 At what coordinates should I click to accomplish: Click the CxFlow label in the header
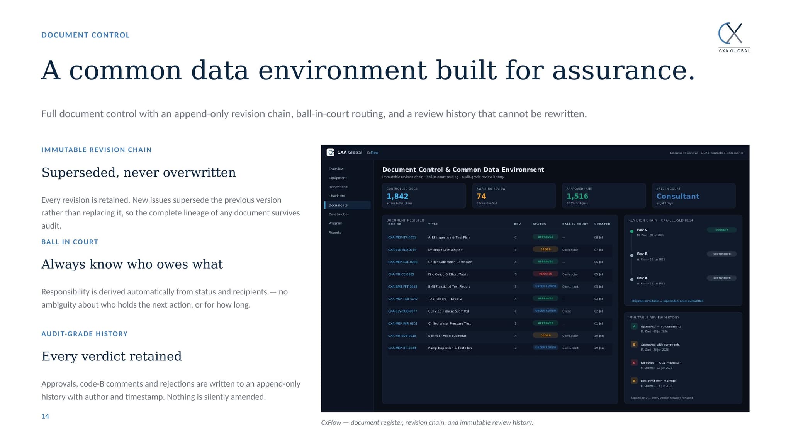pos(372,153)
